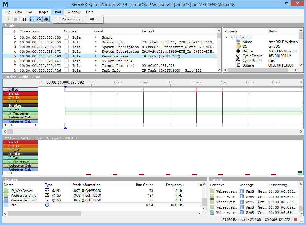The height and width of the screenshot is (225, 306).
Task: Toggle context box of event 2 System Info
Action: (x=66, y=42)
